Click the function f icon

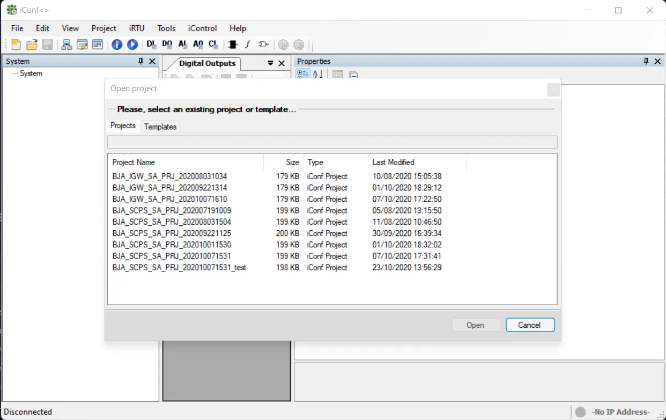coord(248,45)
